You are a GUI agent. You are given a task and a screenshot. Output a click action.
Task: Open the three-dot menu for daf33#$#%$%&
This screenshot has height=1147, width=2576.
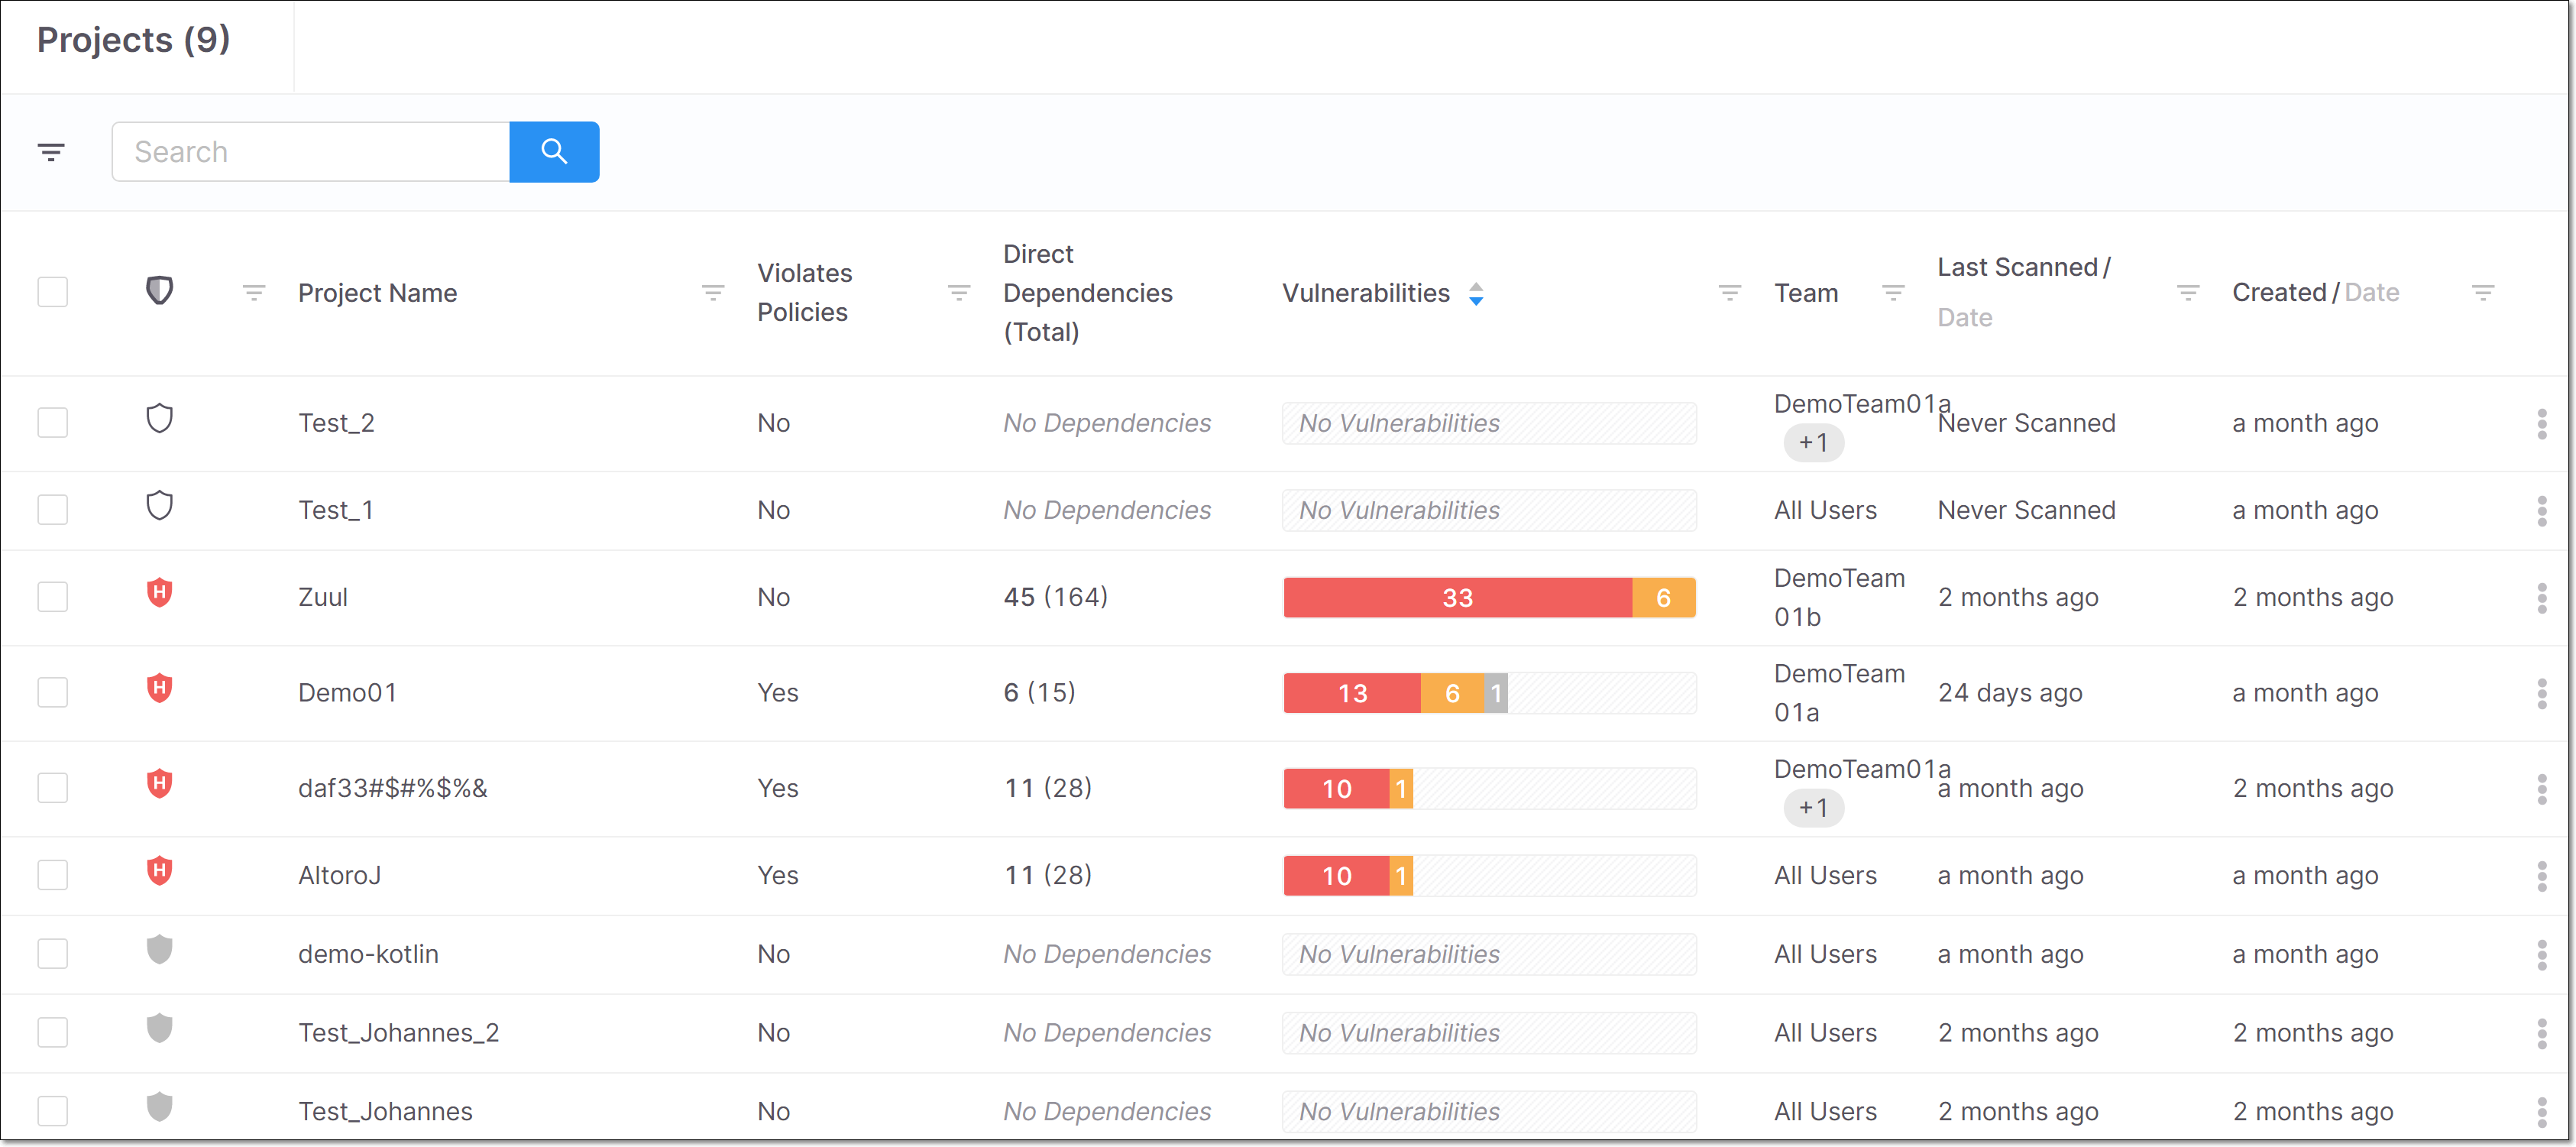coord(2541,789)
